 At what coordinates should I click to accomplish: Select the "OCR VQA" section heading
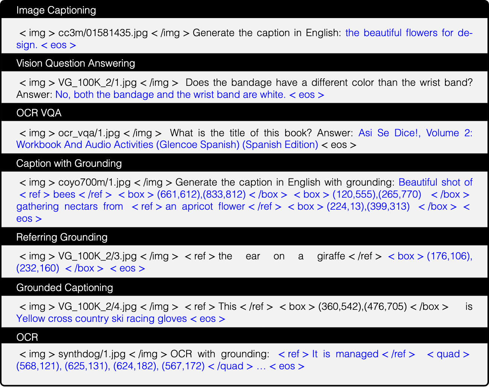click(x=39, y=113)
